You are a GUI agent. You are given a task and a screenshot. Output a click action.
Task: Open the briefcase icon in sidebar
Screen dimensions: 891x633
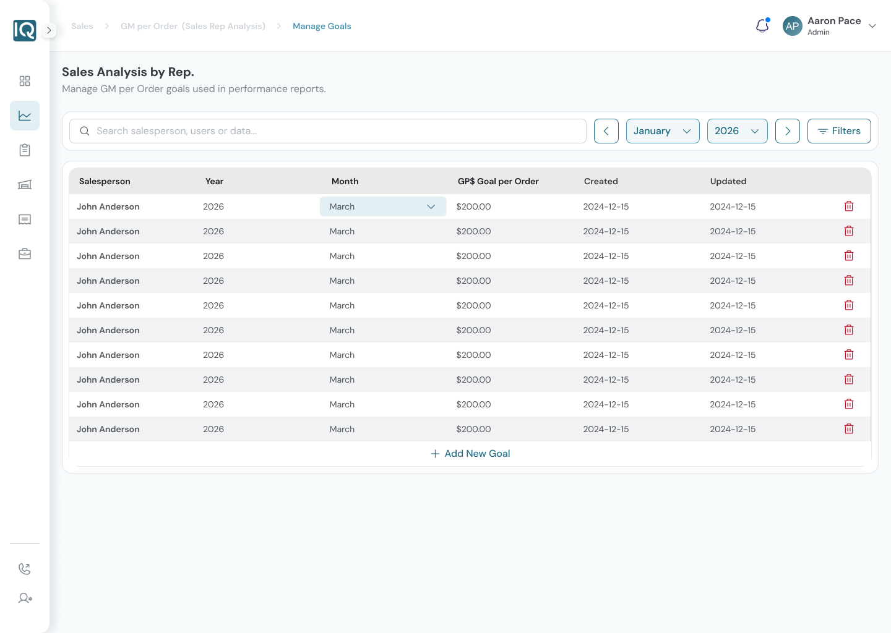coord(25,254)
